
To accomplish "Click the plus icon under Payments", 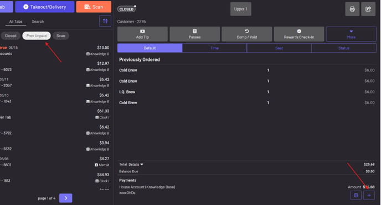I will pyautogui.click(x=369, y=195).
